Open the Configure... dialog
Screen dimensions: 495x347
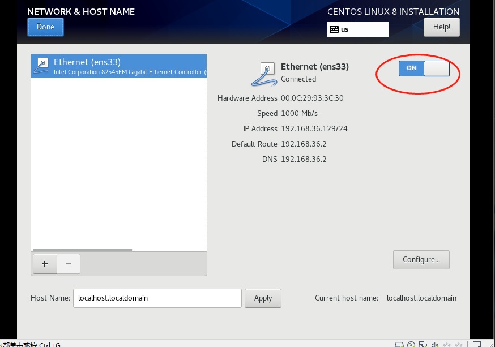coord(421,260)
